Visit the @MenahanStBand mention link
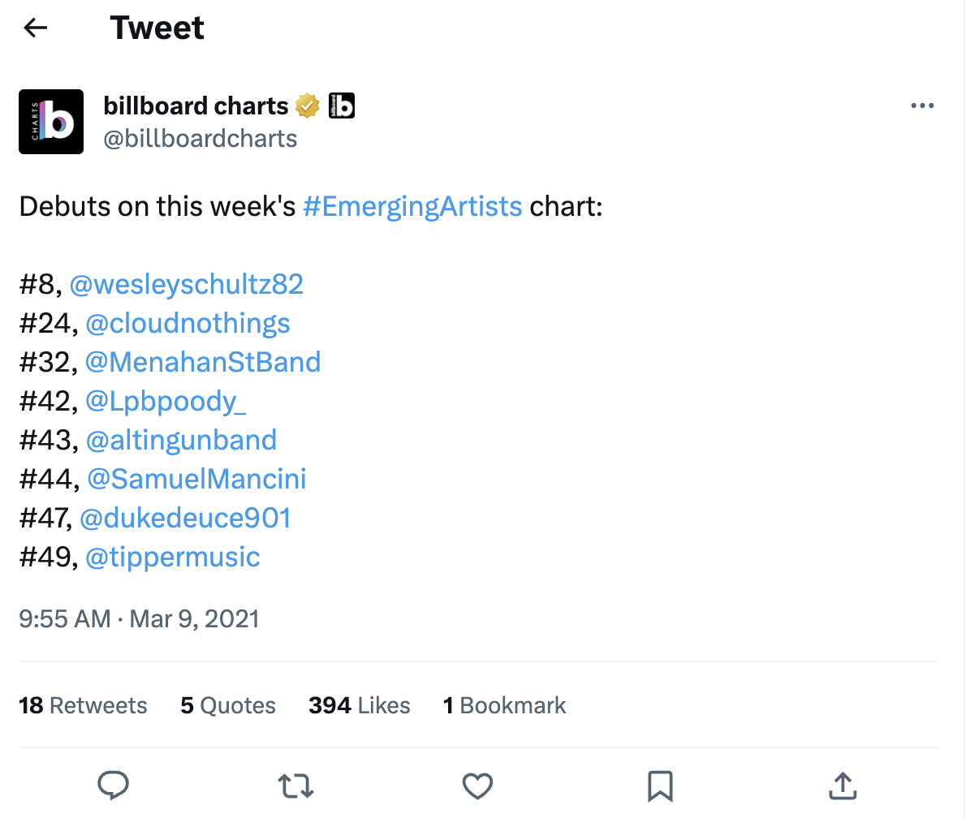 [203, 362]
